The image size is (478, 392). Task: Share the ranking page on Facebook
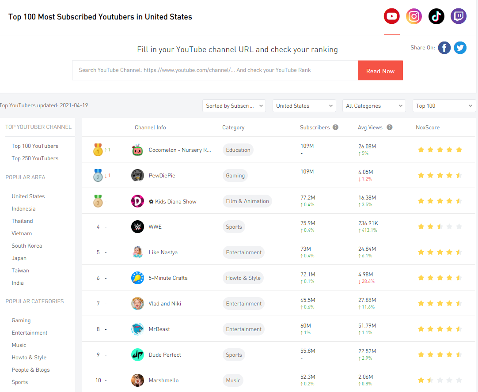click(x=444, y=48)
